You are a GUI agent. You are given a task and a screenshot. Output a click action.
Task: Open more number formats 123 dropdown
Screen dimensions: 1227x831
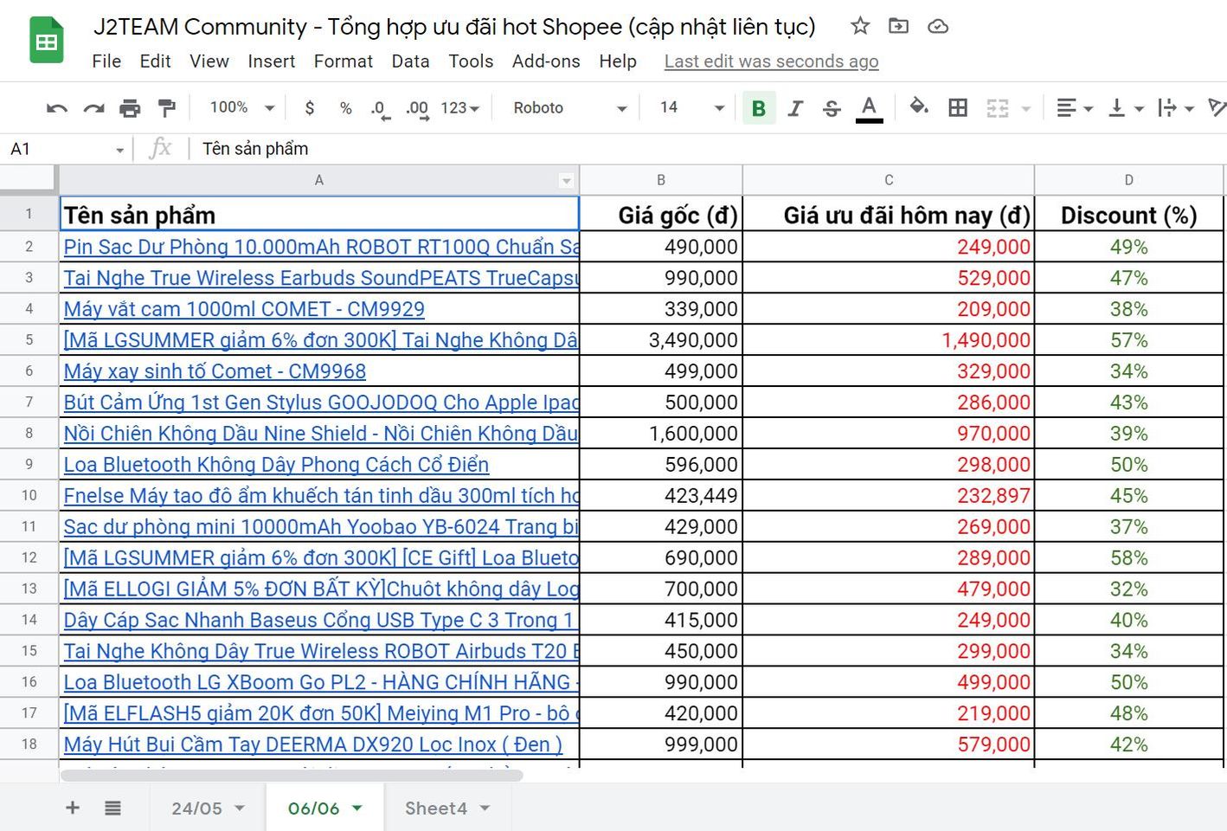(x=459, y=108)
